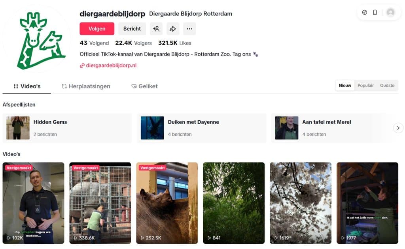Open the Aan tafel met Merel playlist
The image size is (405, 249).
pyautogui.click(x=333, y=128)
